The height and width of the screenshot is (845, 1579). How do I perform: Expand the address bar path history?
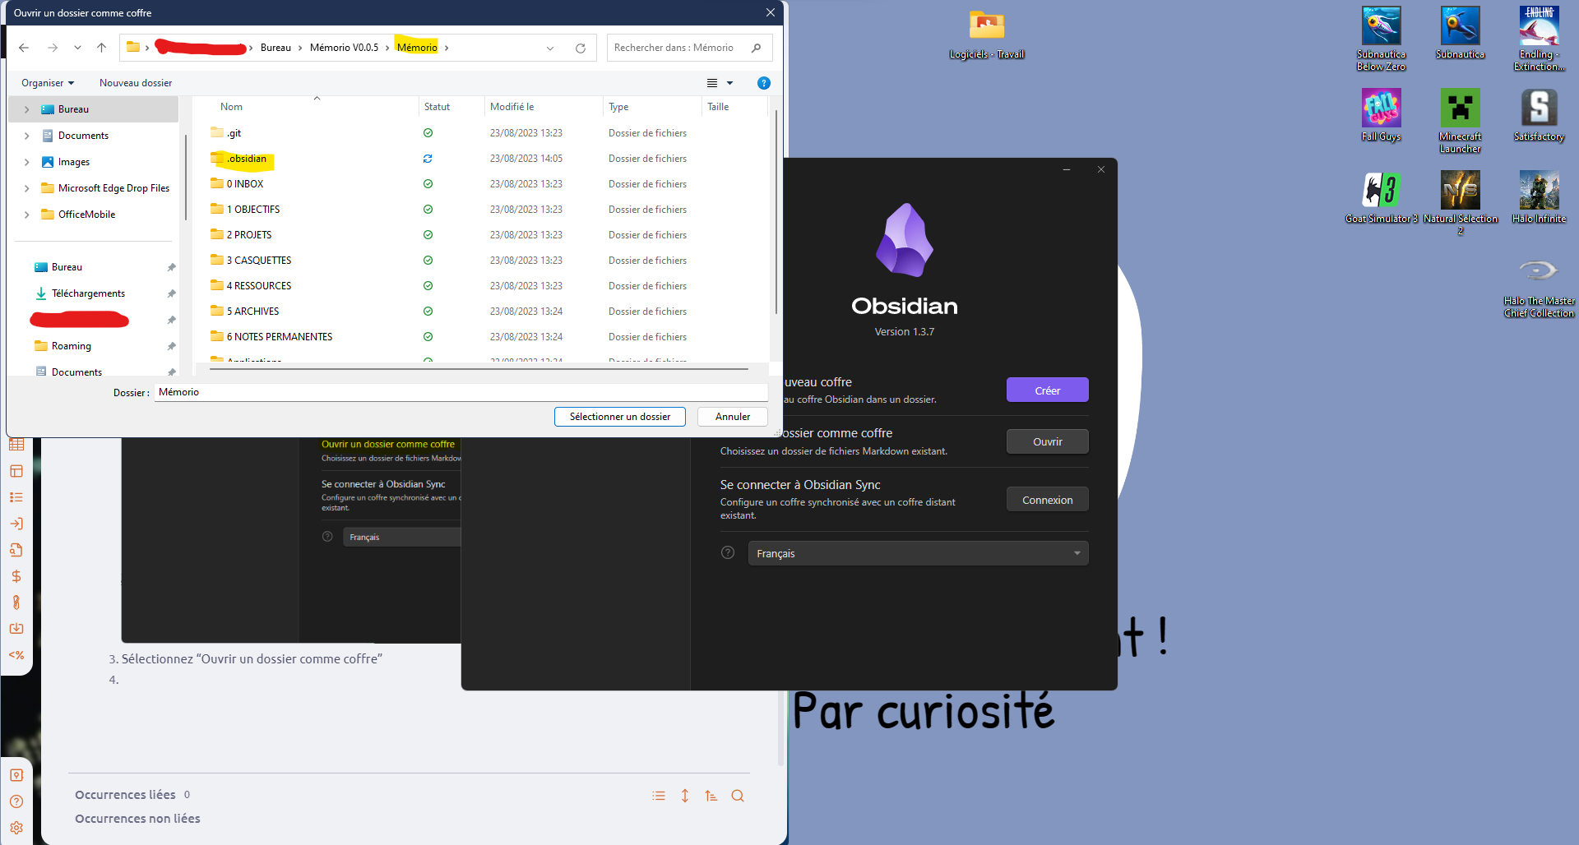[x=550, y=48]
